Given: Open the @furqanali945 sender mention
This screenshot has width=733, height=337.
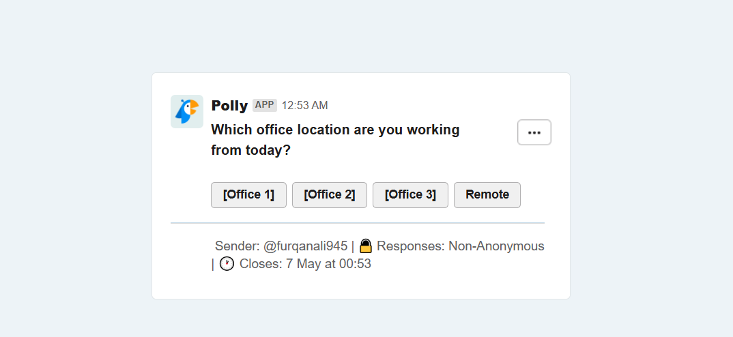Looking at the screenshot, I should point(305,246).
